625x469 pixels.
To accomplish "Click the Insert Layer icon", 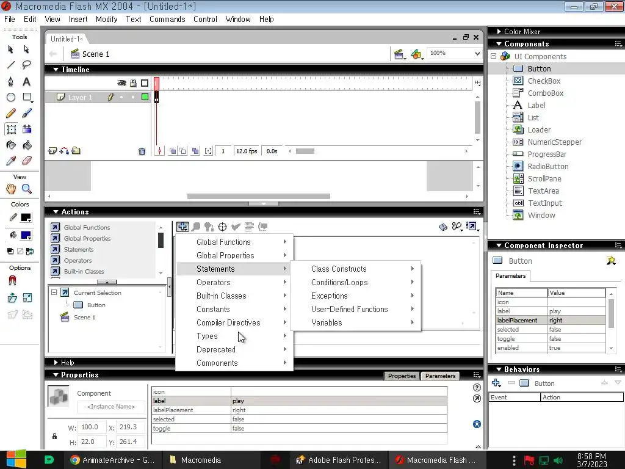I will click(x=52, y=151).
